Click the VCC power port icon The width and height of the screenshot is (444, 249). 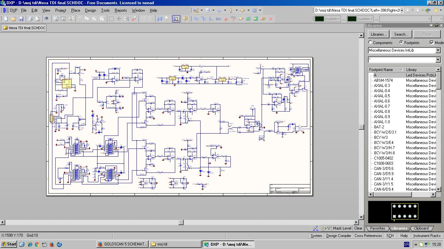tap(233, 19)
